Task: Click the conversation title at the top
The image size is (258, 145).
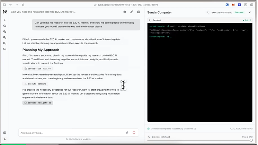Action: coord(43,12)
